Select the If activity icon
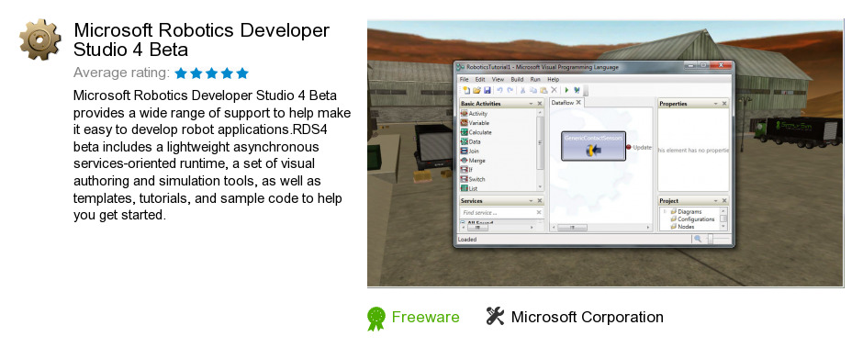This screenshot has width=863, height=359. click(x=464, y=170)
